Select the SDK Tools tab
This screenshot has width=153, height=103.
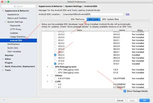93,19
